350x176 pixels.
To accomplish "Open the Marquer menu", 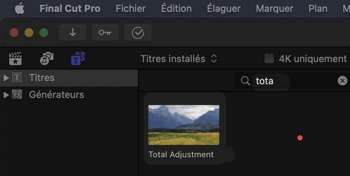I will tap(274, 9).
